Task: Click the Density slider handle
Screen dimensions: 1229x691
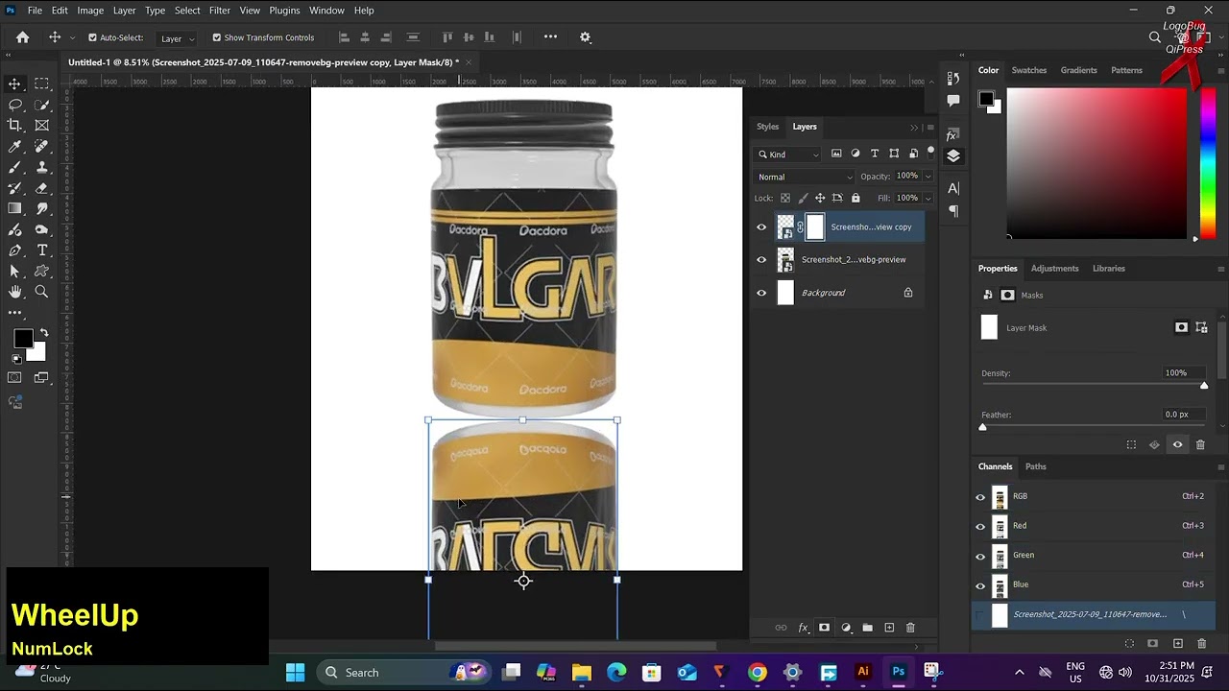Action: pos(1204,386)
